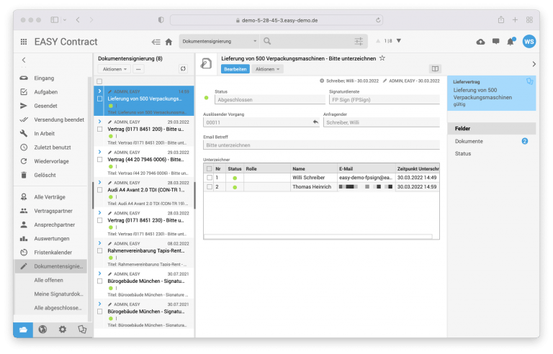Open the notifications bell icon
The width and height of the screenshot is (553, 354).
[x=511, y=42]
